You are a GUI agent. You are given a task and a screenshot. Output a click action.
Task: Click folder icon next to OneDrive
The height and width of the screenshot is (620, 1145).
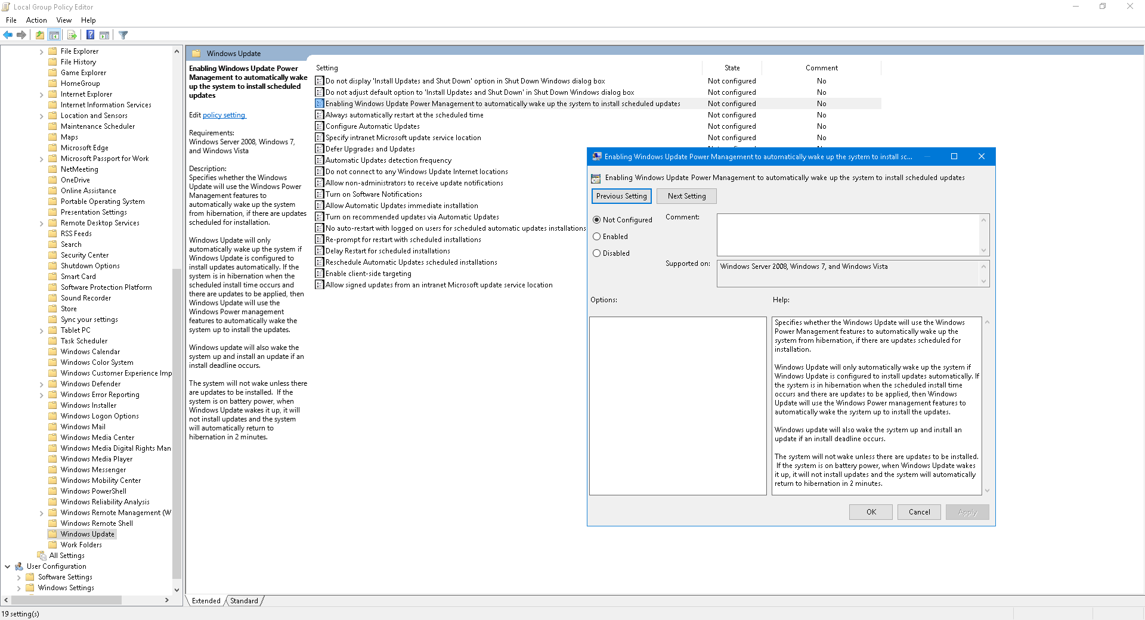tap(52, 180)
